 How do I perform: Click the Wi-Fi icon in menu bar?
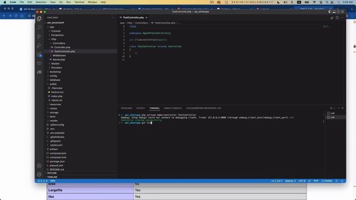(x=314, y=2)
